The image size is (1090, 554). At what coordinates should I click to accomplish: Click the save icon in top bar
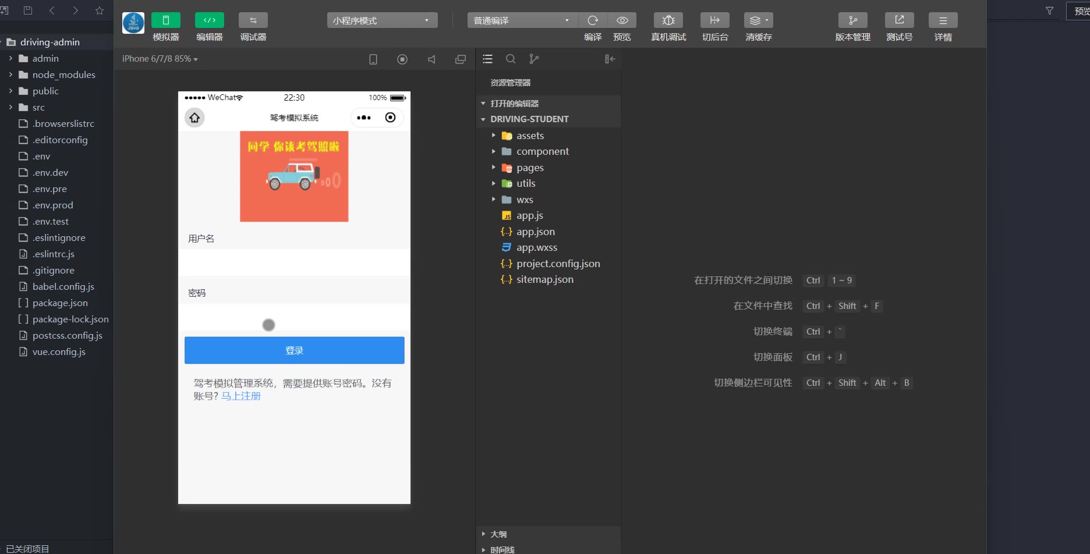(27, 10)
